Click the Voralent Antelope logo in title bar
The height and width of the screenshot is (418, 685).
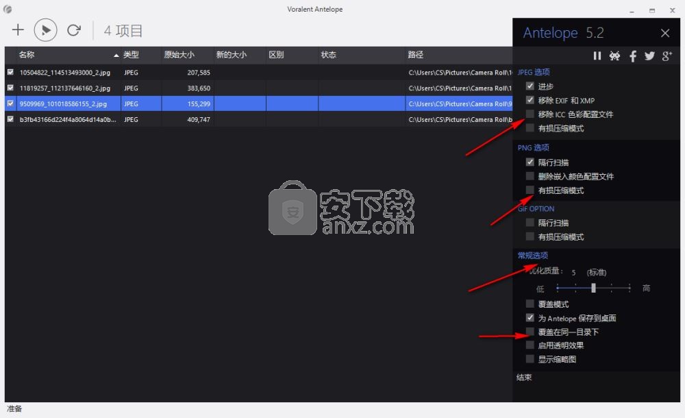pyautogui.click(x=8, y=9)
